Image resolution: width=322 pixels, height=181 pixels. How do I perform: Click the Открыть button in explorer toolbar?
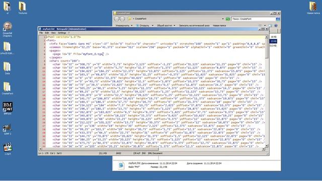(142, 26)
